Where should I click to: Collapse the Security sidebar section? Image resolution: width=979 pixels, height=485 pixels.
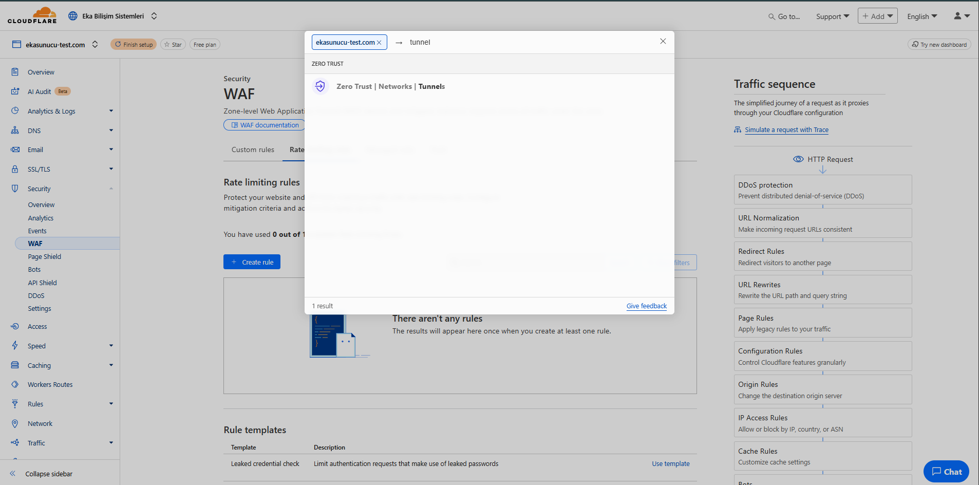pyautogui.click(x=111, y=189)
